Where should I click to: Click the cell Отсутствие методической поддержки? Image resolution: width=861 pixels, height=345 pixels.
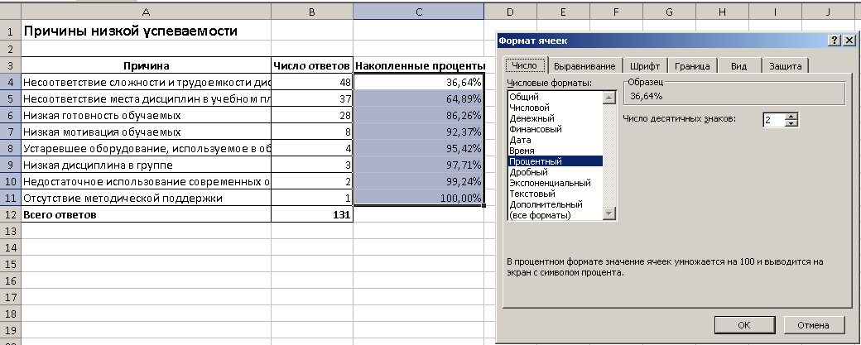[x=146, y=198]
